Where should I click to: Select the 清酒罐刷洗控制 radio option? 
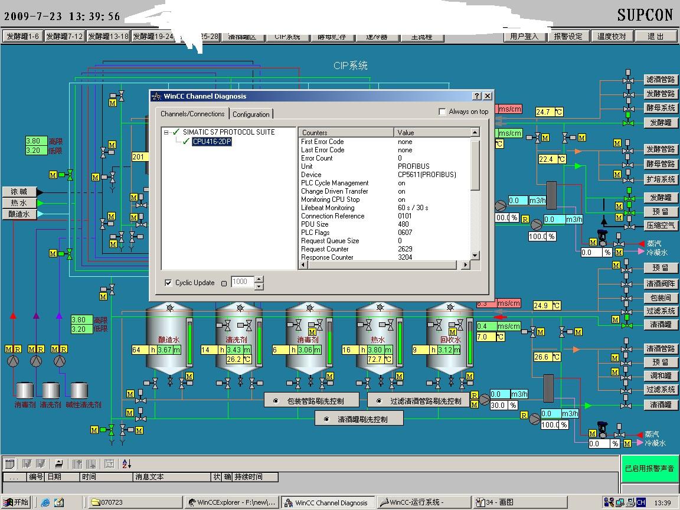click(x=326, y=419)
